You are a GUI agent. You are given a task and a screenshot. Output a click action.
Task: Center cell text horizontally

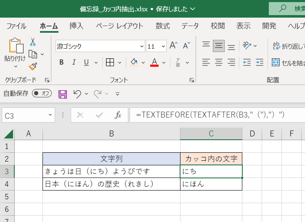click(219, 63)
